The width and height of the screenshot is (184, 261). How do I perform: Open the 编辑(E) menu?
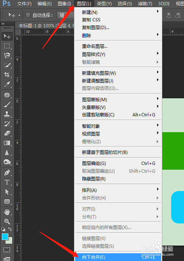click(x=45, y=3)
